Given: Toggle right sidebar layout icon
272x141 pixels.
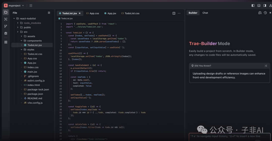Looking at the screenshot, I should tap(265, 6).
